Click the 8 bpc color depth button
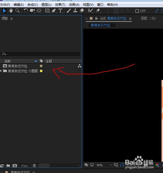The width and height of the screenshot is (163, 173). pyautogui.click(x=25, y=166)
